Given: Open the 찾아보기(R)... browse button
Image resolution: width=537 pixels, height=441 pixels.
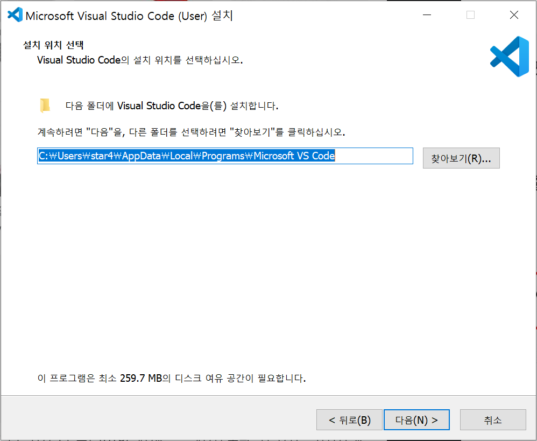Looking at the screenshot, I should pyautogui.click(x=461, y=158).
